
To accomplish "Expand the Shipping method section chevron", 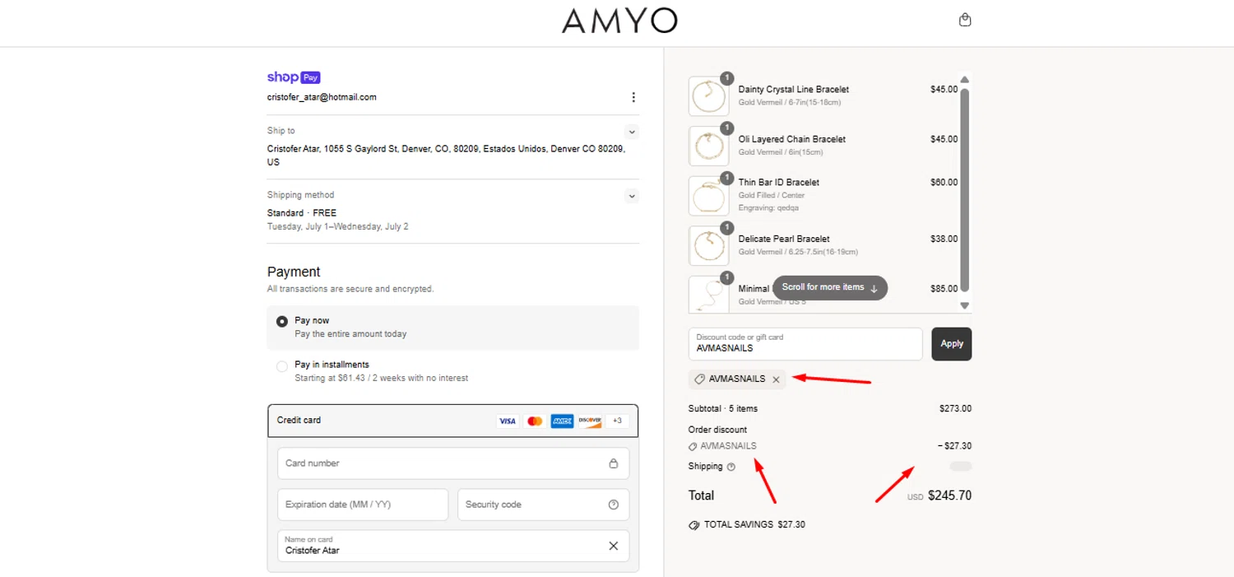I will (x=631, y=196).
